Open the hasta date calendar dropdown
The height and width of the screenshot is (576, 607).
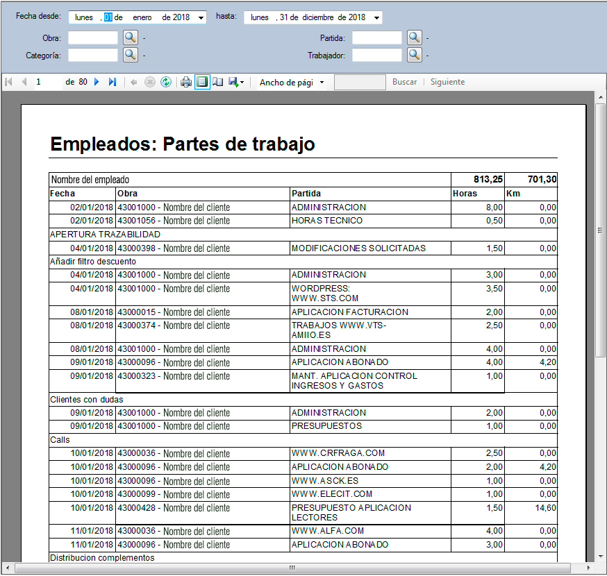click(x=376, y=18)
